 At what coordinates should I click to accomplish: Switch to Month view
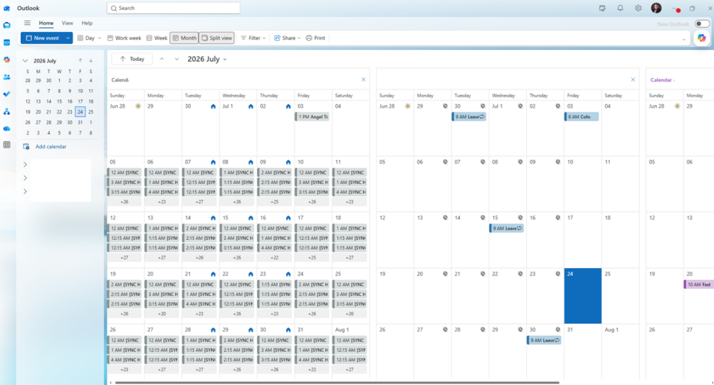pyautogui.click(x=185, y=38)
